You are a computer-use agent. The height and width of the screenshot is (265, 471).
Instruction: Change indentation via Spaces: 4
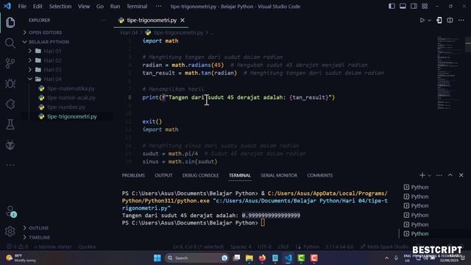pos(241,247)
